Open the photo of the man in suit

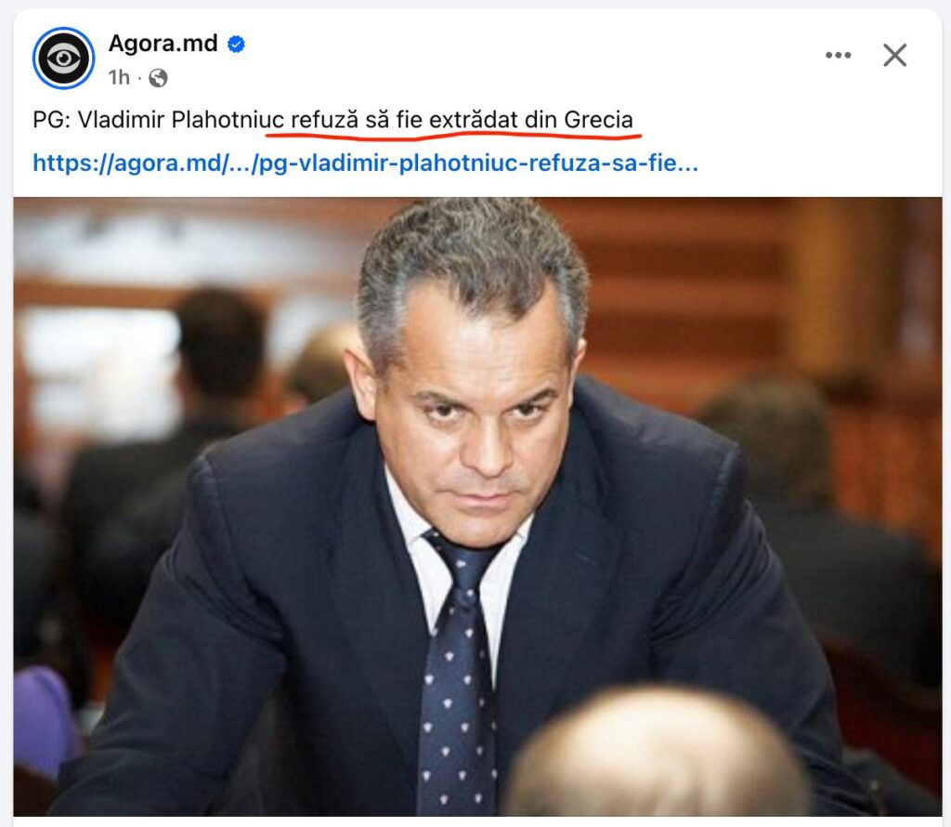pos(477,506)
